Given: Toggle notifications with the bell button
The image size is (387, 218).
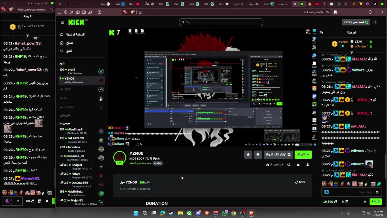Looking at the screenshot, I should click(248, 154).
